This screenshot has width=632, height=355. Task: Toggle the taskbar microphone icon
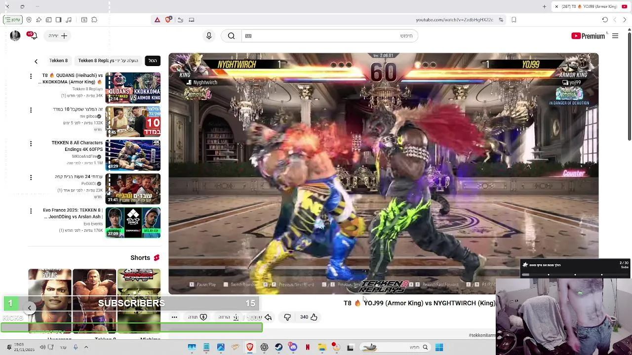[76, 347]
